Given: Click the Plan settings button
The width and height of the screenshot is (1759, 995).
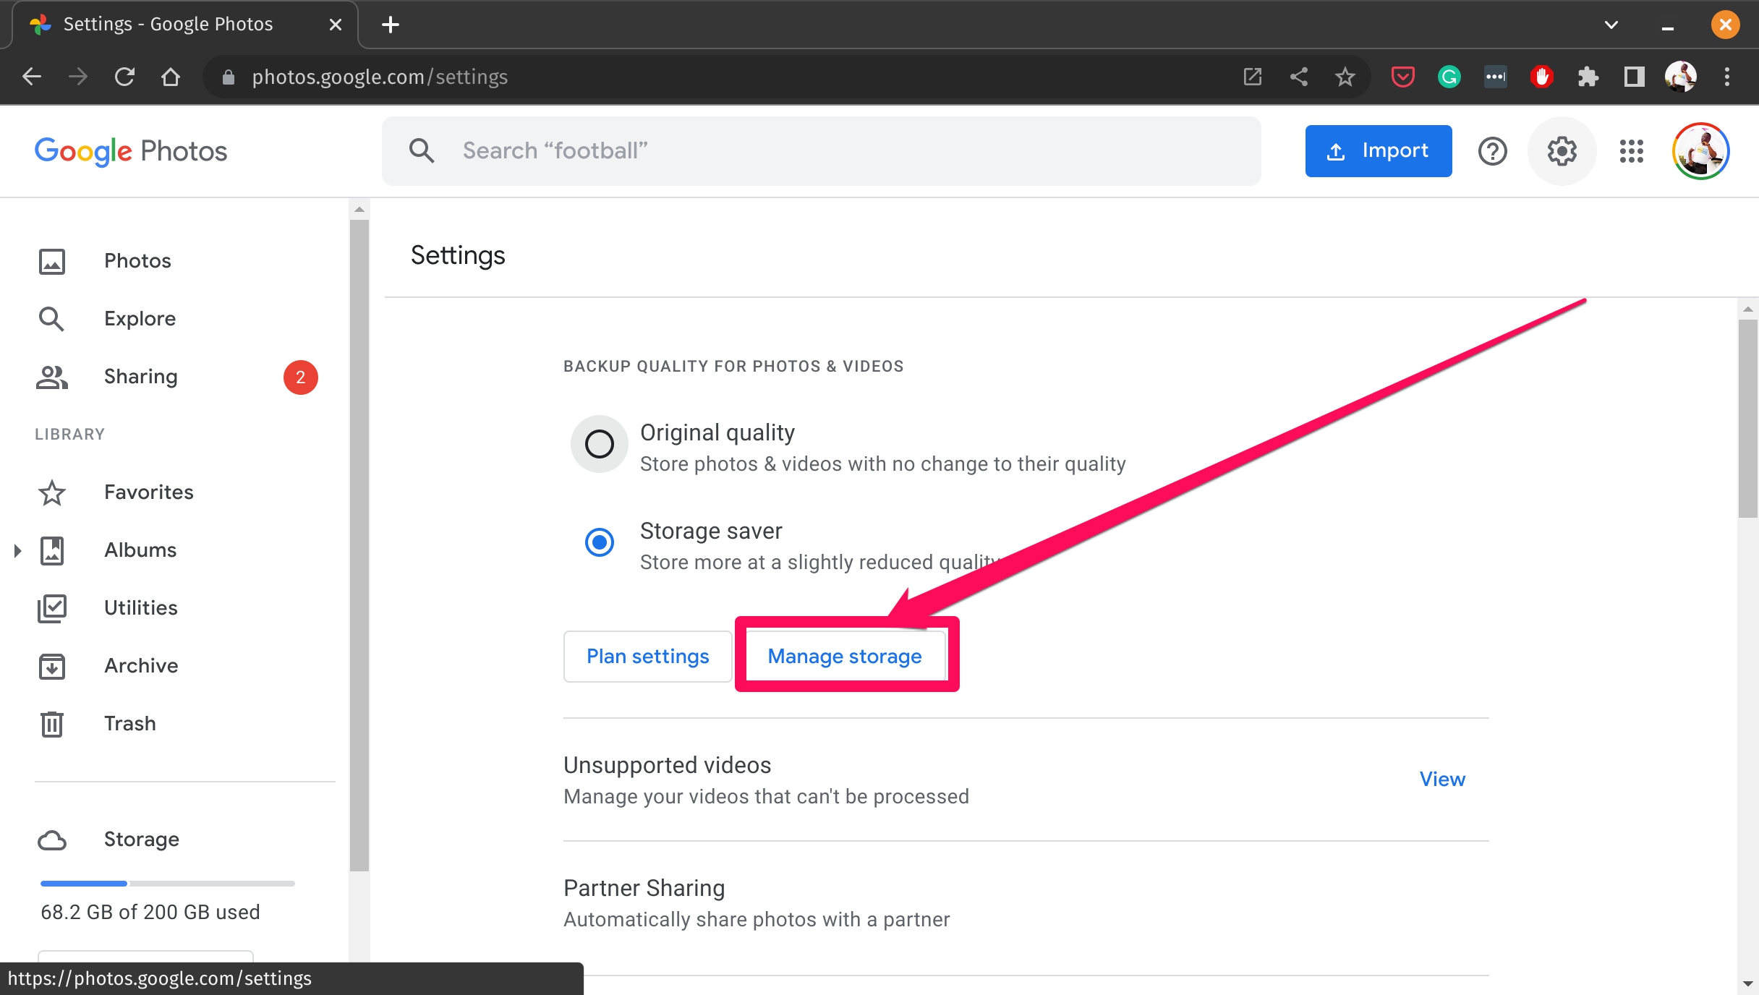Looking at the screenshot, I should [647, 657].
